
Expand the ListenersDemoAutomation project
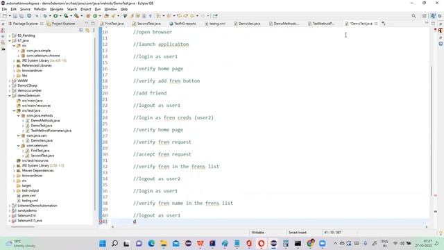(10, 206)
